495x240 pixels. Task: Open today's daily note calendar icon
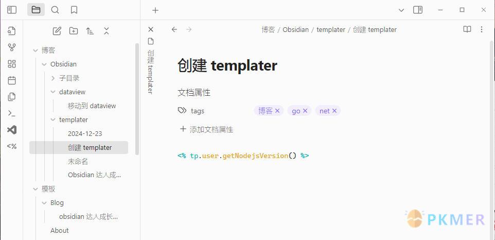click(12, 80)
